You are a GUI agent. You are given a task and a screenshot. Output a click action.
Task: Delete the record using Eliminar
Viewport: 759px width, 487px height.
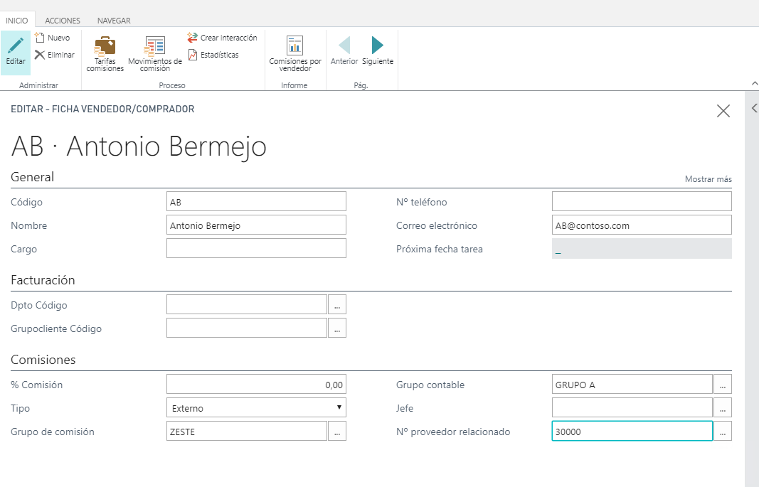pos(54,55)
